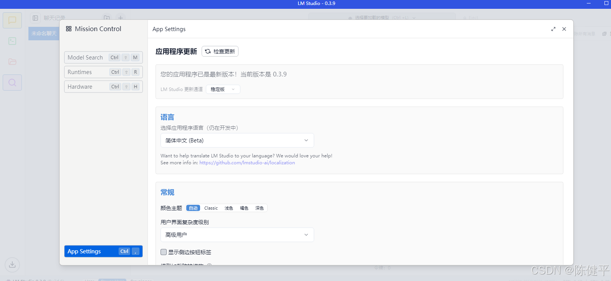Open the Discover magnifier icon in the sidebar
This screenshot has width=611, height=281.
[x=12, y=83]
